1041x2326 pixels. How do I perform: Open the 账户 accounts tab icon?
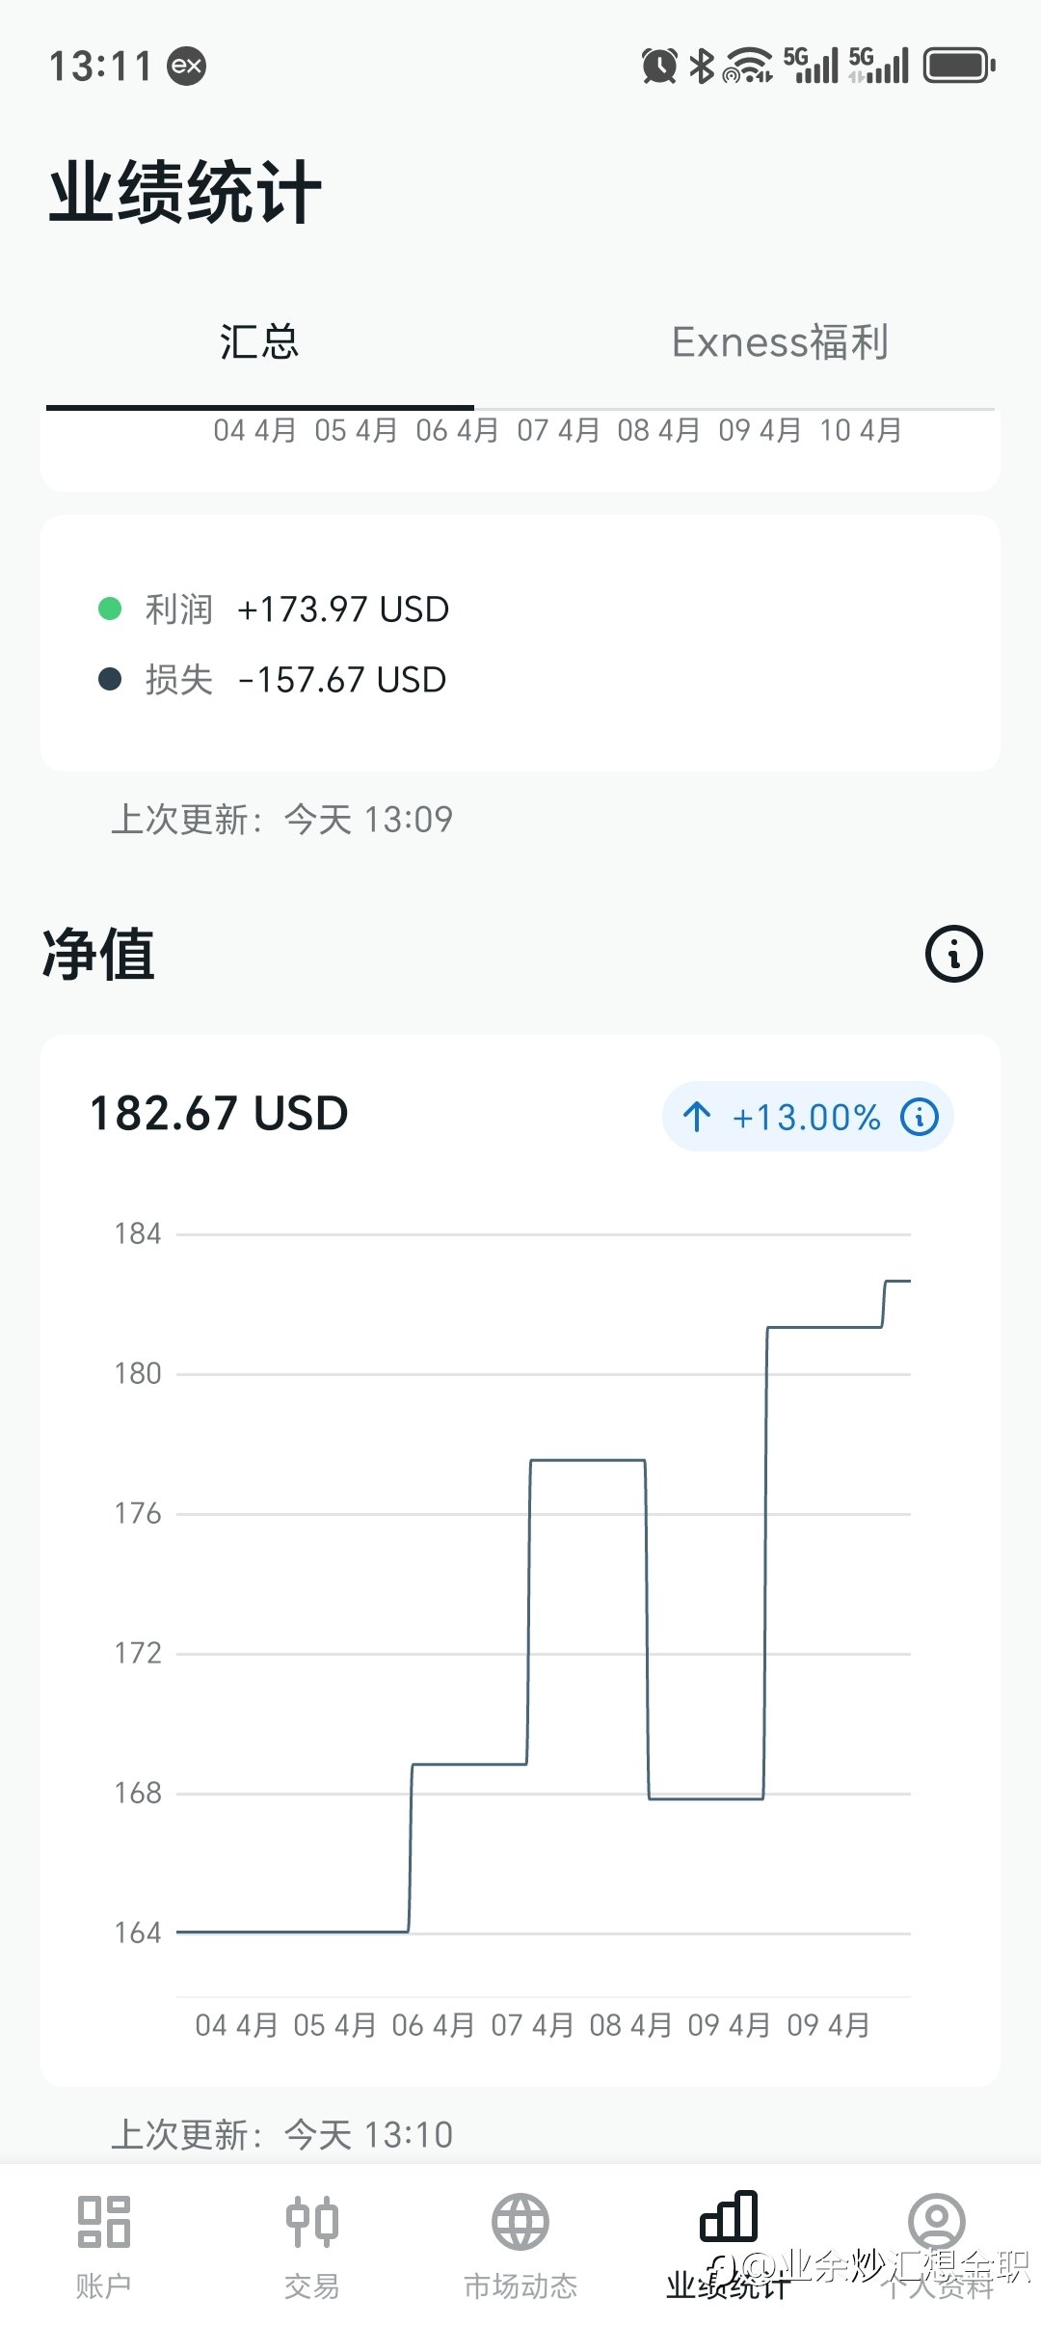tap(103, 2221)
